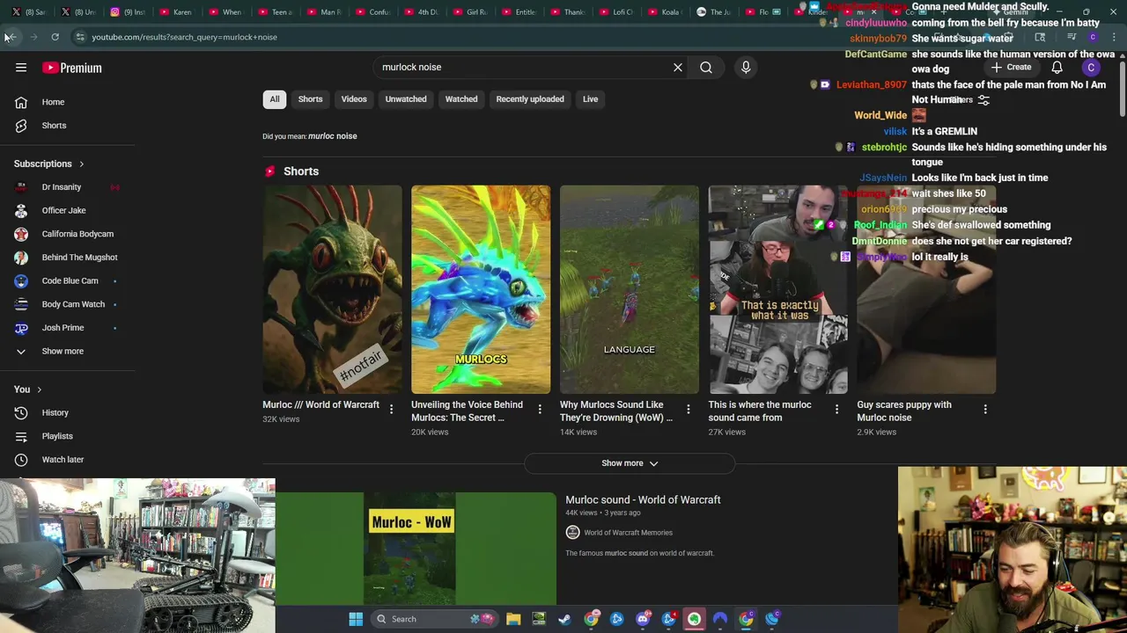1127x633 pixels.
Task: Filter results by Watched
Action: (x=461, y=99)
